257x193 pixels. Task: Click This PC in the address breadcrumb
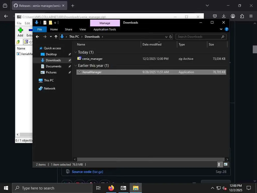74,37
